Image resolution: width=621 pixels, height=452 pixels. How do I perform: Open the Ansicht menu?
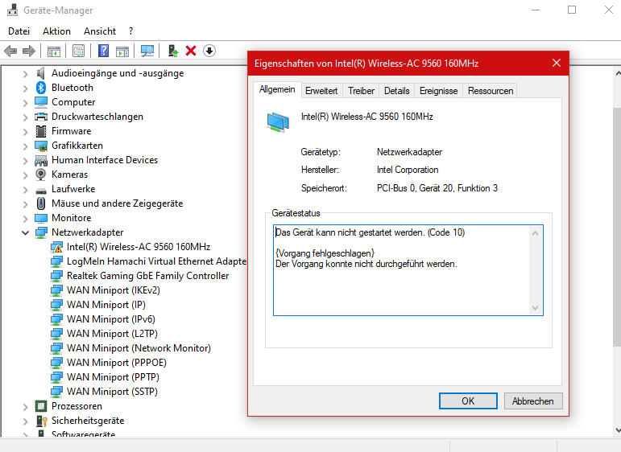point(100,31)
